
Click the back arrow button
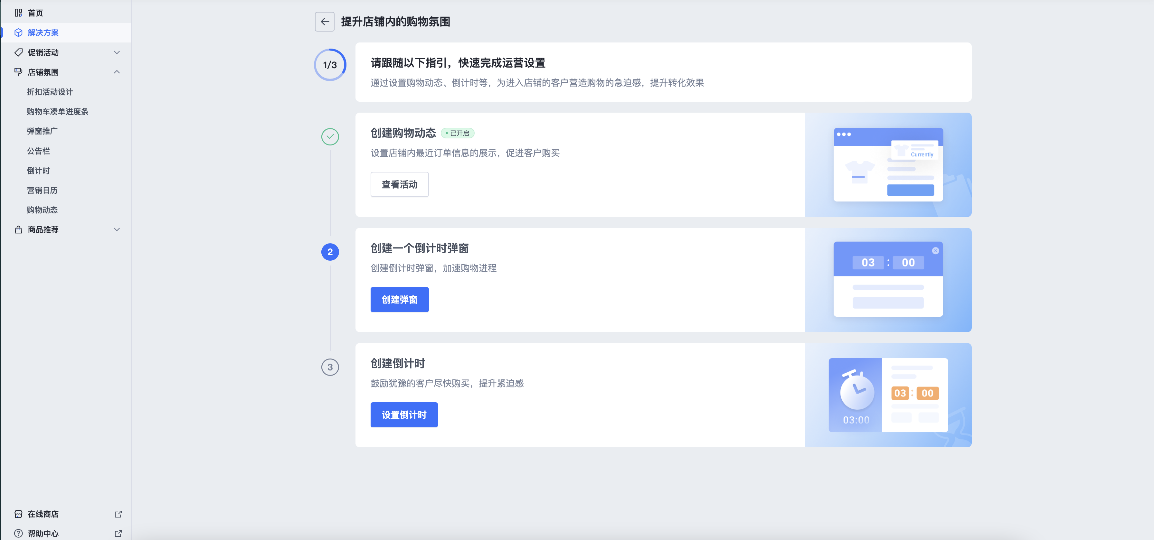(x=324, y=22)
